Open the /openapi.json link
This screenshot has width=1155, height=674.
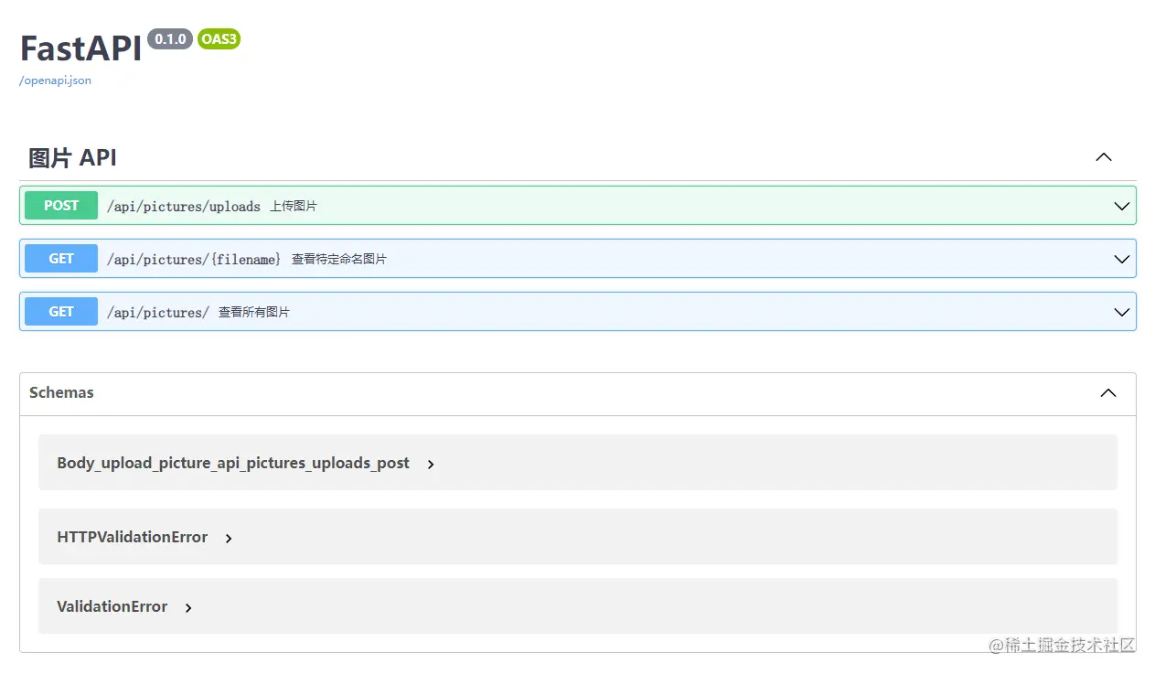click(x=55, y=80)
